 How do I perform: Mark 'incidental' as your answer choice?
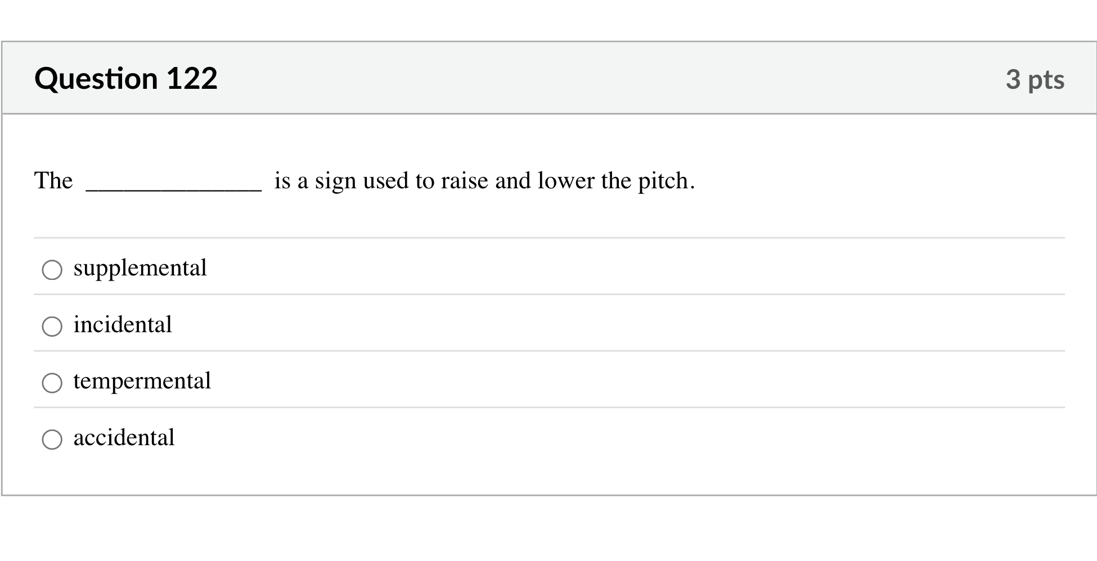52,326
